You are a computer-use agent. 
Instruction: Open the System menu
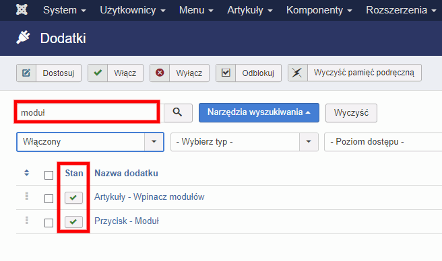coord(64,10)
